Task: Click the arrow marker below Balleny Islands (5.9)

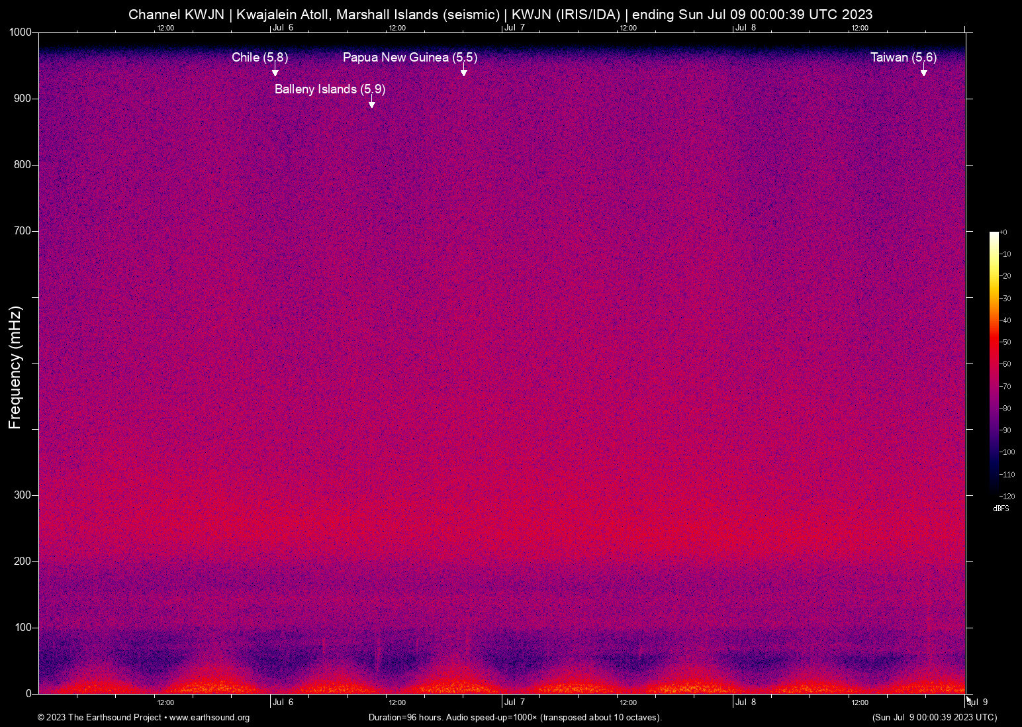Action: (372, 104)
